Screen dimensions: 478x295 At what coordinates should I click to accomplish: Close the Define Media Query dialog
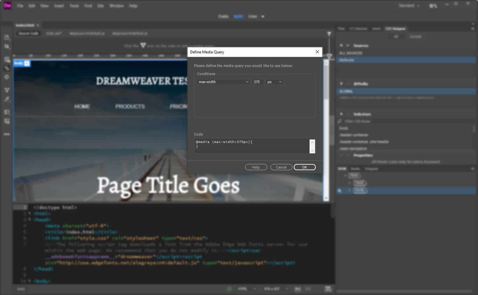click(x=317, y=52)
